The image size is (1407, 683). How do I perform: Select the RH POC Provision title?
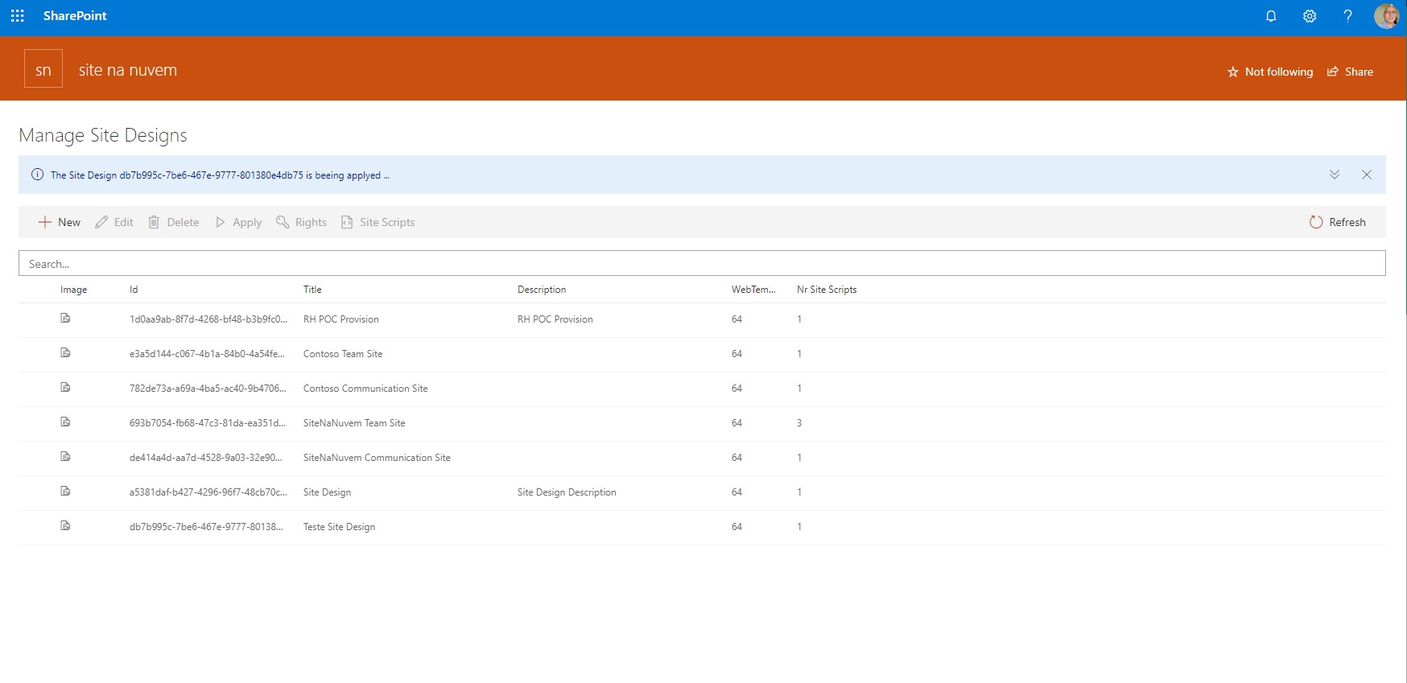click(341, 319)
